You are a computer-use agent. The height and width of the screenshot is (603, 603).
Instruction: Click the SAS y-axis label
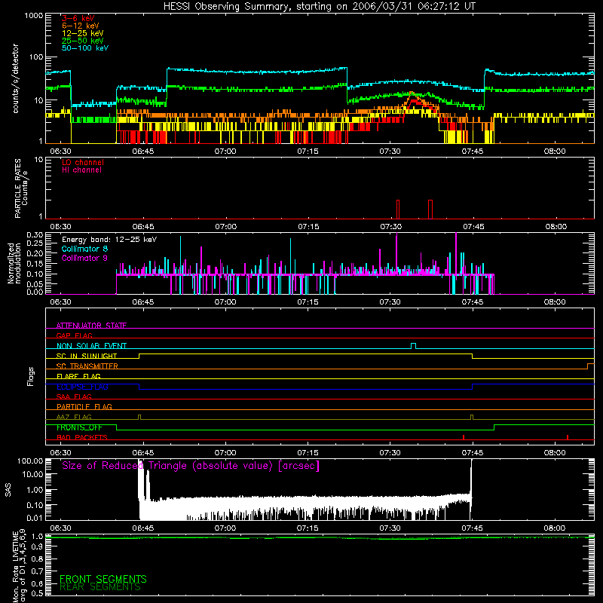point(8,490)
